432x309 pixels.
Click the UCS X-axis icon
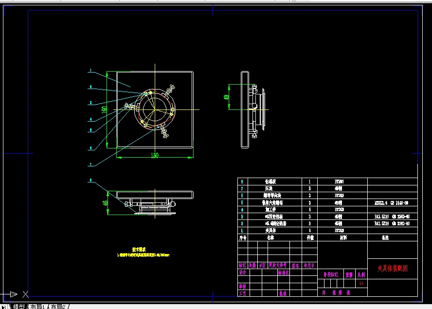tap(25, 294)
